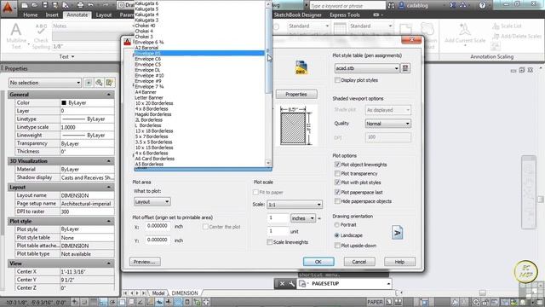The height and width of the screenshot is (307, 545).
Task: Check Scale lineweights option
Action: click(269, 242)
